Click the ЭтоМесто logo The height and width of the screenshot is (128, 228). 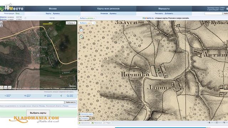point(12,9)
